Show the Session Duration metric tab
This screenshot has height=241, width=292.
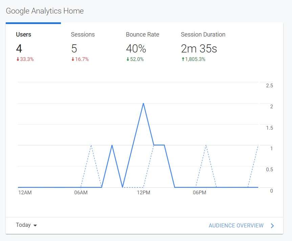click(x=203, y=45)
